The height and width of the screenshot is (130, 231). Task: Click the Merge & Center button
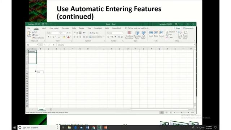coord(96,37)
